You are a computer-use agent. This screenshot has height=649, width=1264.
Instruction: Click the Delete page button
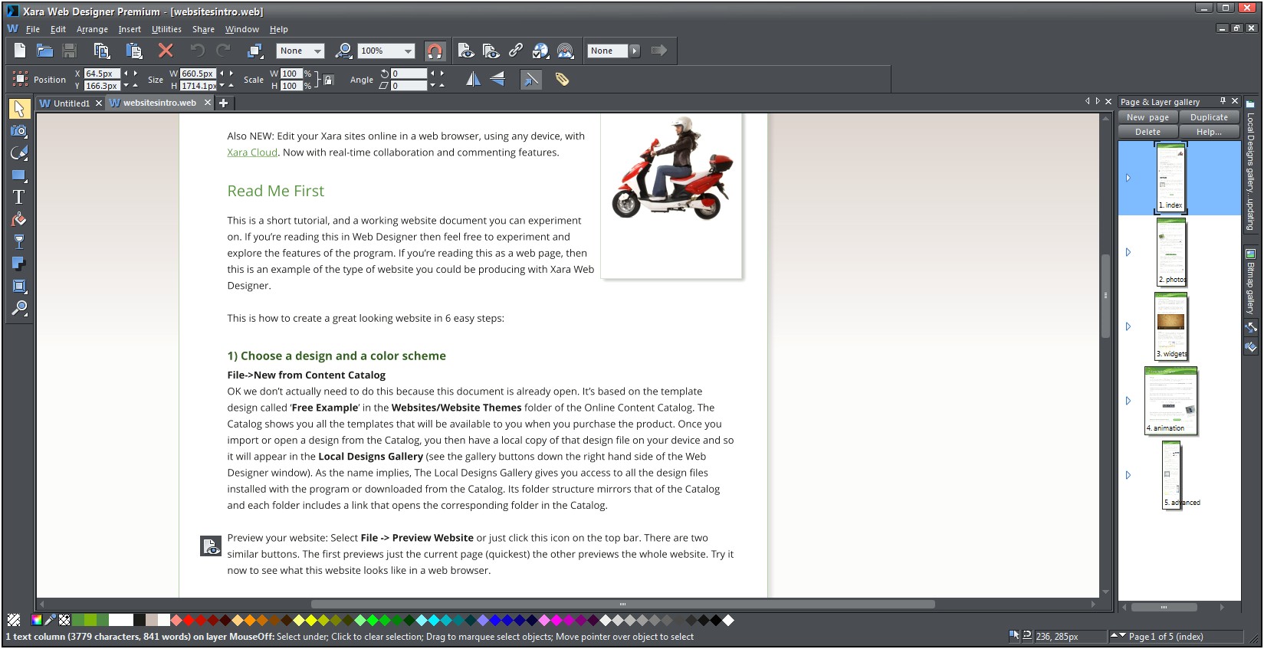[x=1147, y=132]
